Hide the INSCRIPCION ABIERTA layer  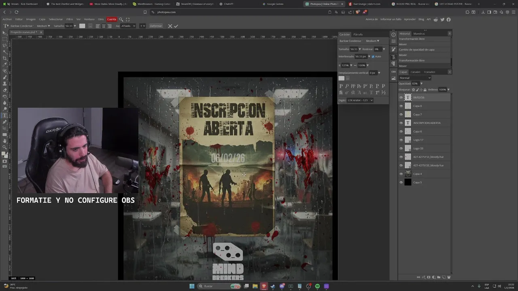pyautogui.click(x=401, y=123)
